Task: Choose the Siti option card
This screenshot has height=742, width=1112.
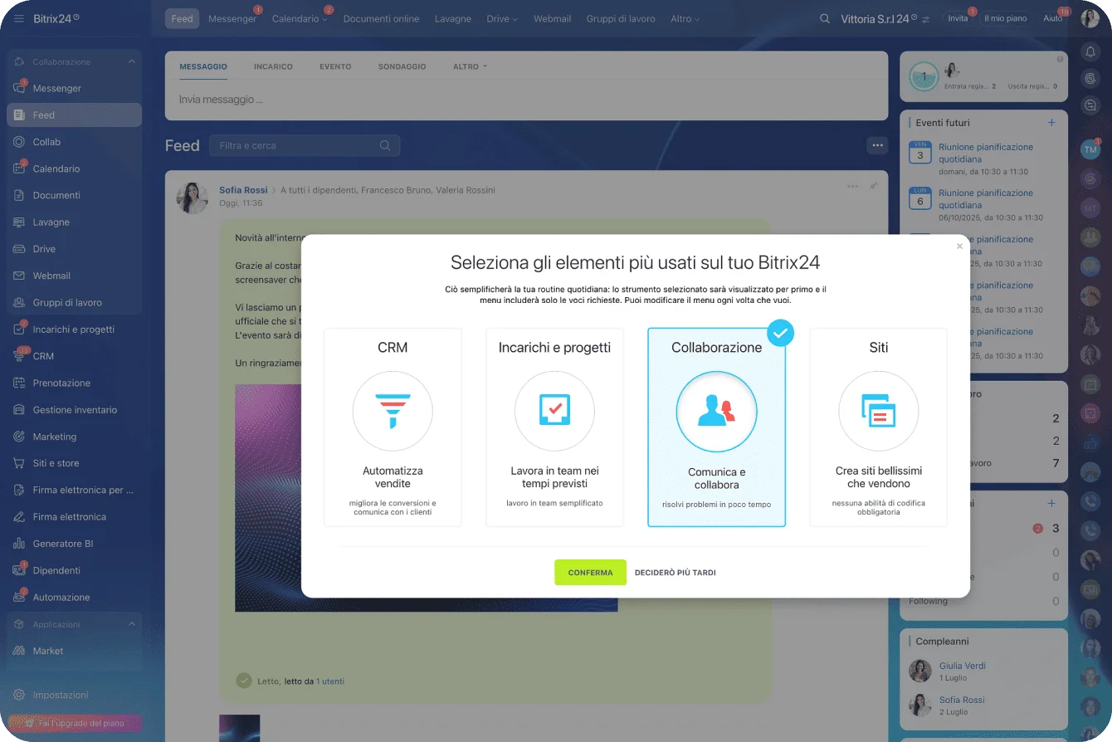Action: (878, 427)
